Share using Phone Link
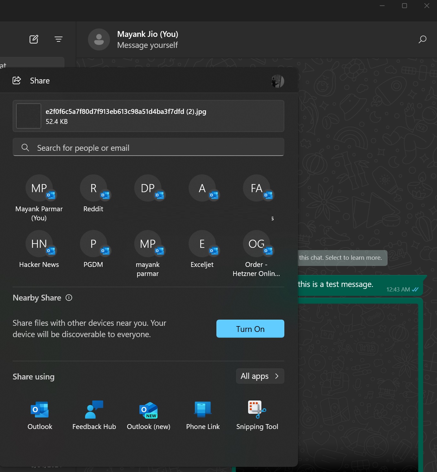 [x=203, y=415]
